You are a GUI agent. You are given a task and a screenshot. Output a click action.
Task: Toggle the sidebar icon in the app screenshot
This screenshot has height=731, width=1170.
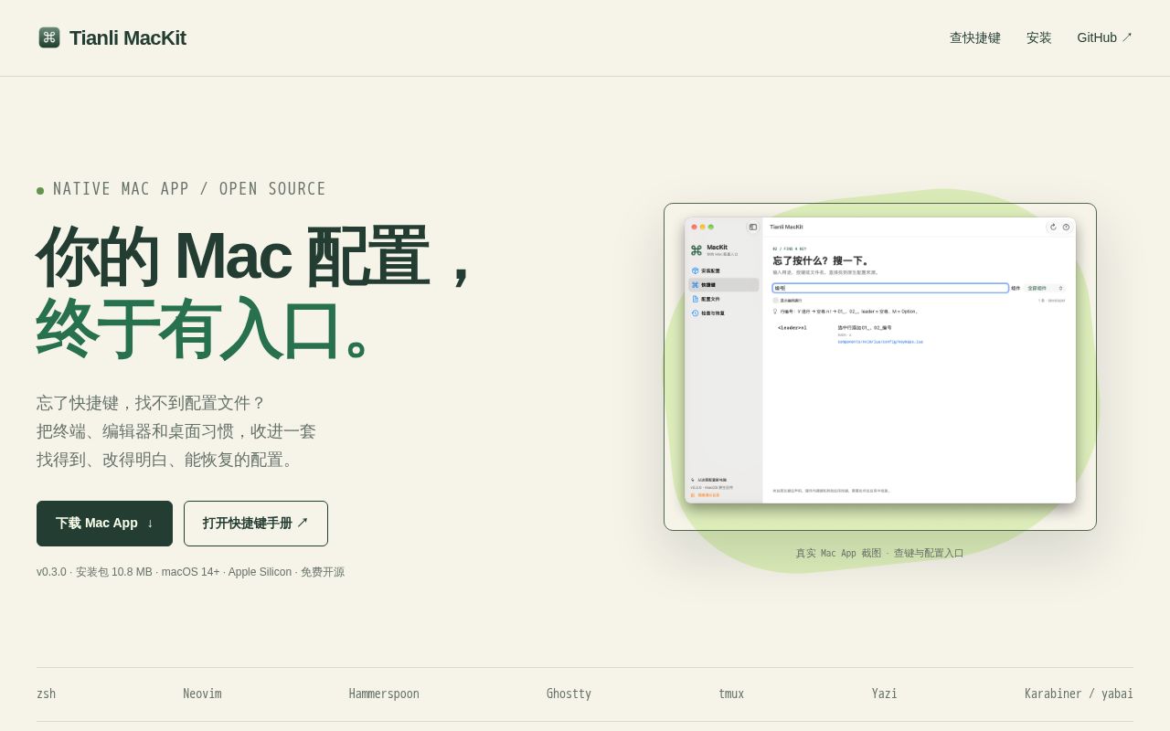click(753, 227)
